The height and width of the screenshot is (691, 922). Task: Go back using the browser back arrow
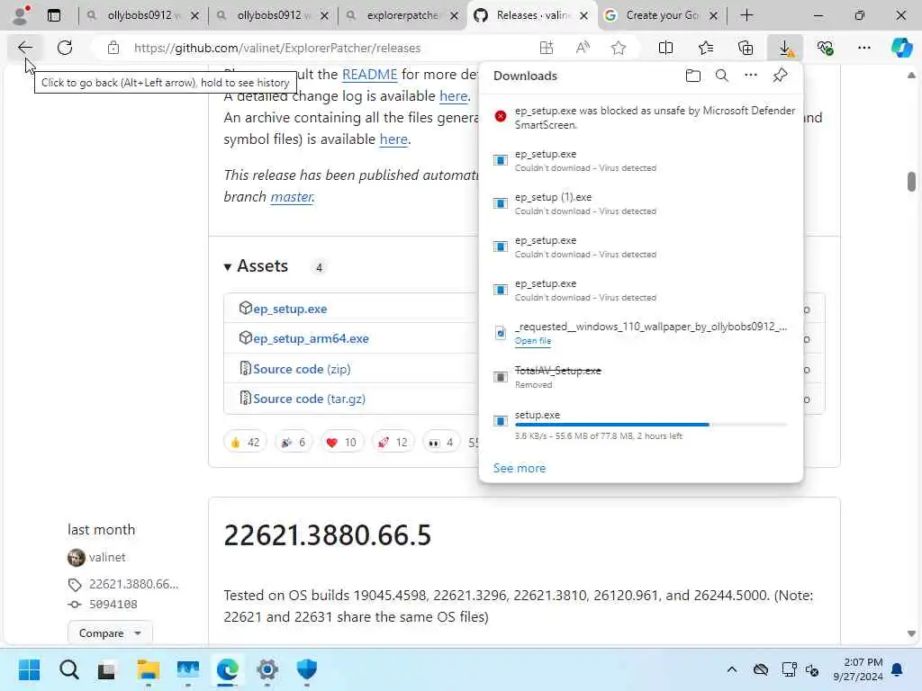pyautogui.click(x=24, y=48)
